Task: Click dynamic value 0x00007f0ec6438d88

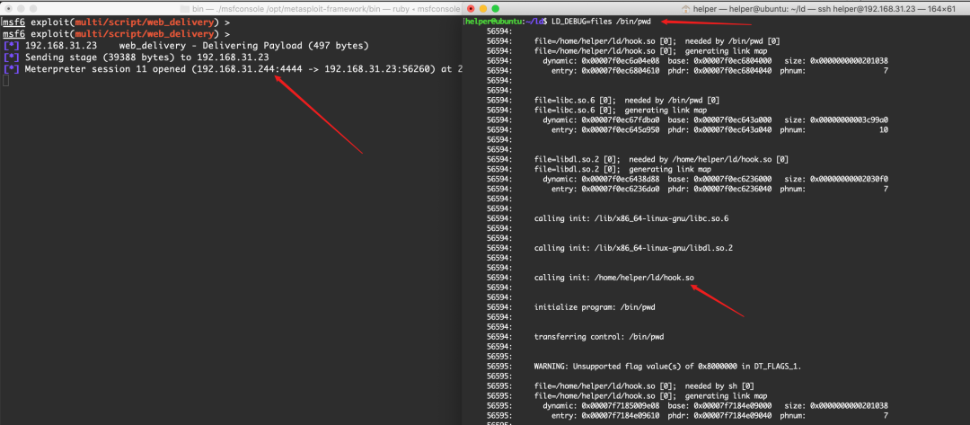Action: click(622, 180)
